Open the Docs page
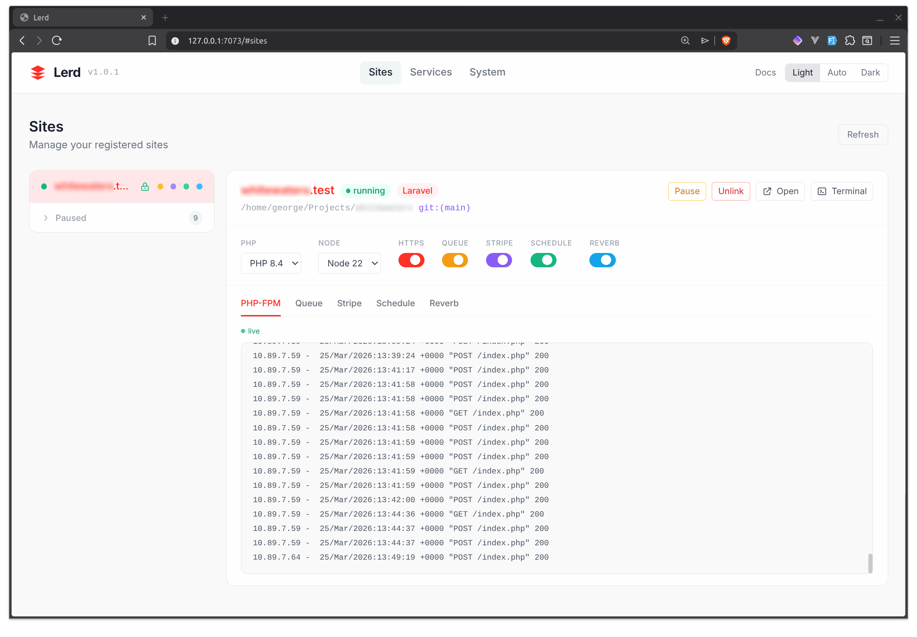 pos(765,72)
